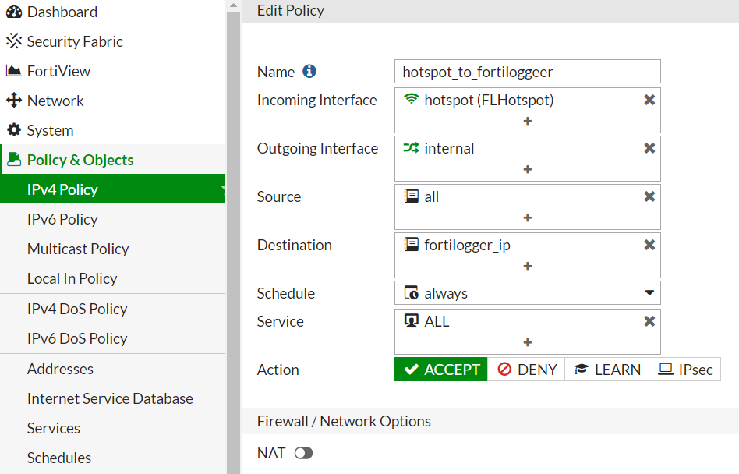The height and width of the screenshot is (474, 739).
Task: Click the always schedule clock icon
Action: tap(411, 292)
